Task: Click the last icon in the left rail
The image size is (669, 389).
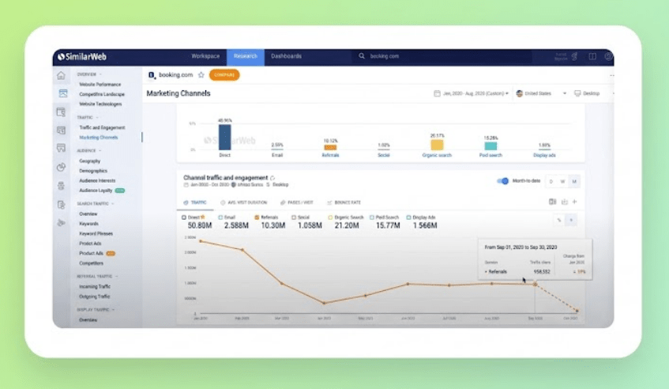Action: click(x=62, y=222)
